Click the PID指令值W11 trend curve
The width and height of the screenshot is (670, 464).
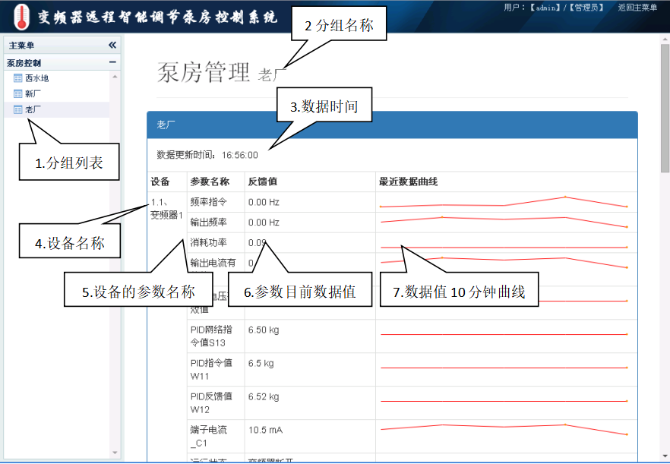(504, 368)
